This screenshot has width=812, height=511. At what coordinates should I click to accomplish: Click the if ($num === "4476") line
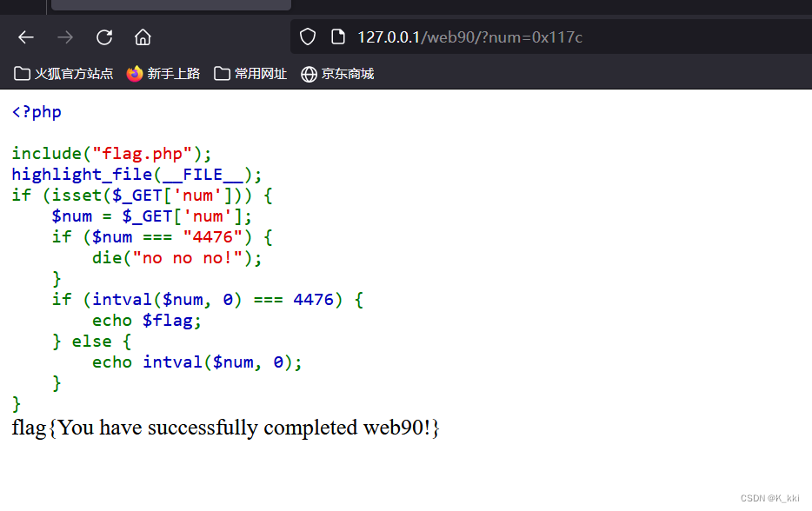click(162, 237)
